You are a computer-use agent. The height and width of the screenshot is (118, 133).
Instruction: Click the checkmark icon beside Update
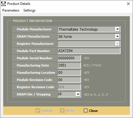click(x=38, y=110)
